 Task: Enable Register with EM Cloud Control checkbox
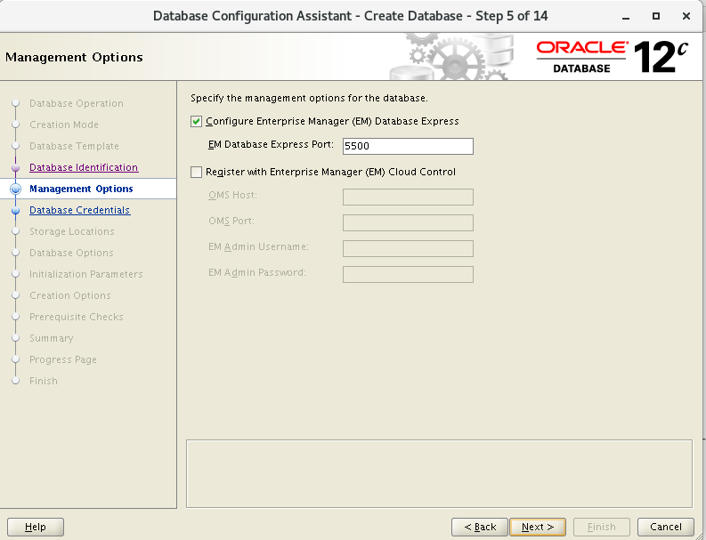197,172
